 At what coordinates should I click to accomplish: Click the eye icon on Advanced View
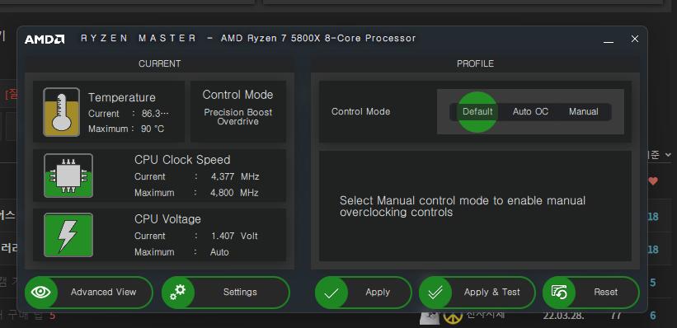point(41,293)
